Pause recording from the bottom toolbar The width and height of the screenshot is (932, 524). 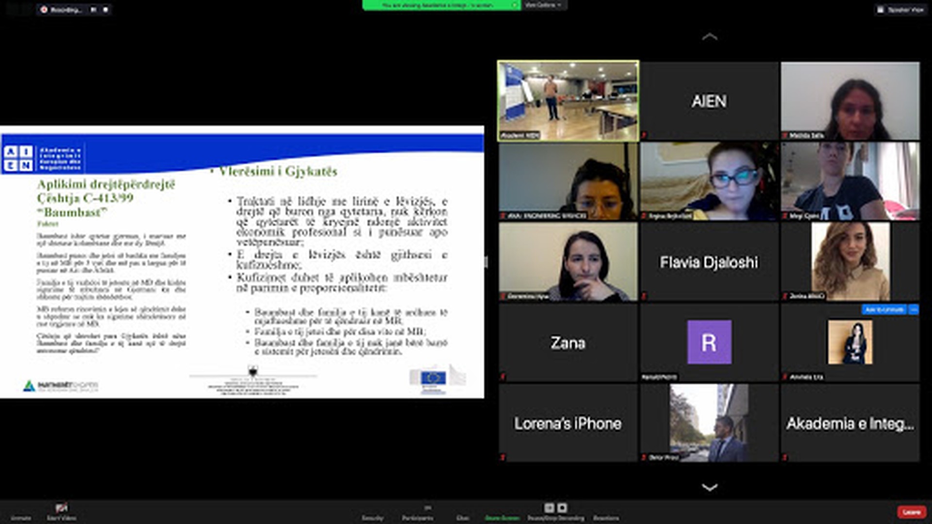(549, 508)
